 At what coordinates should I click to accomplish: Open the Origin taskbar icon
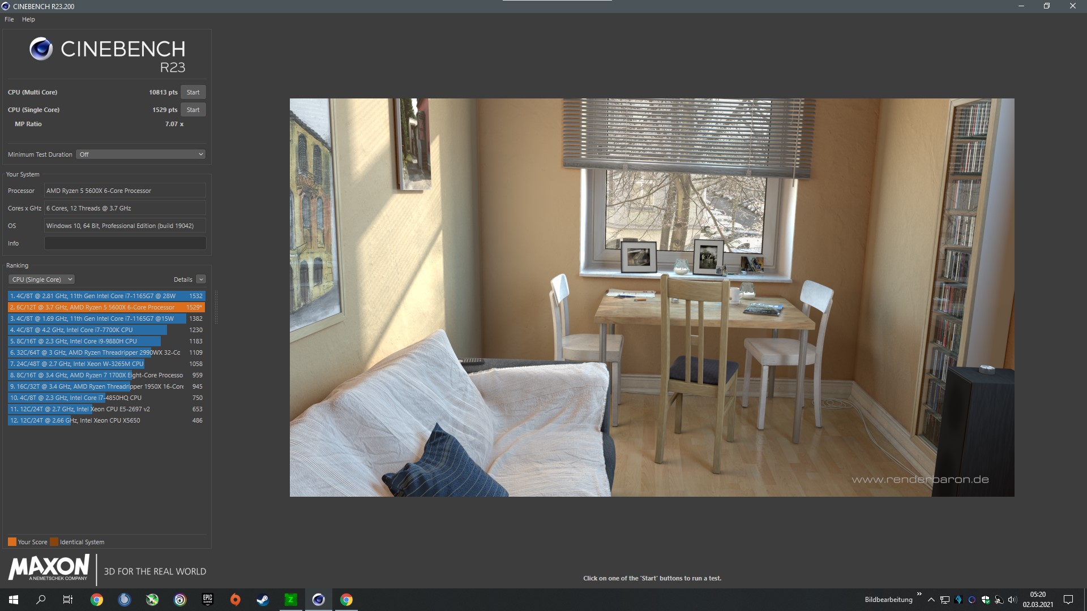pos(236,600)
